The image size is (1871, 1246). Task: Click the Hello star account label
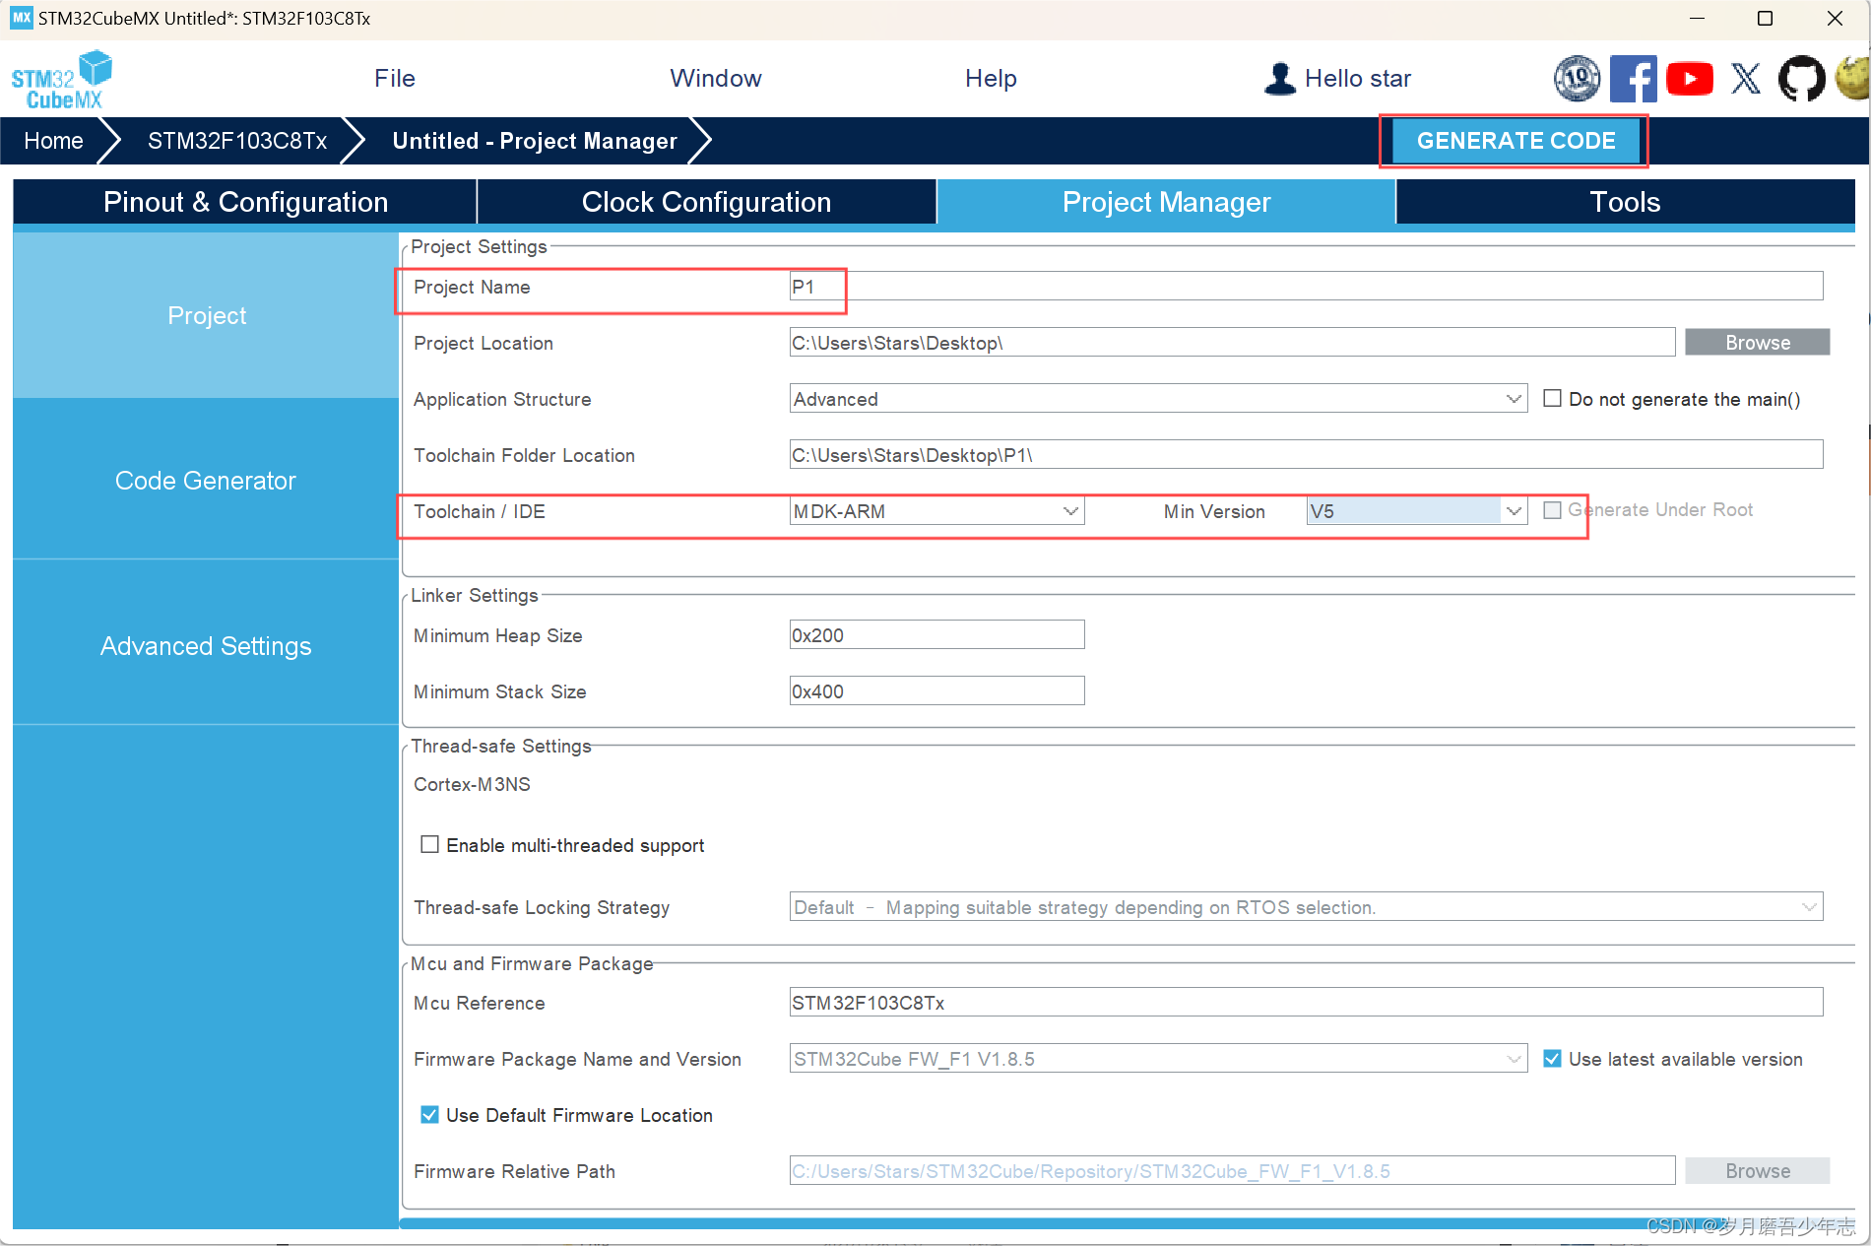[x=1357, y=79]
